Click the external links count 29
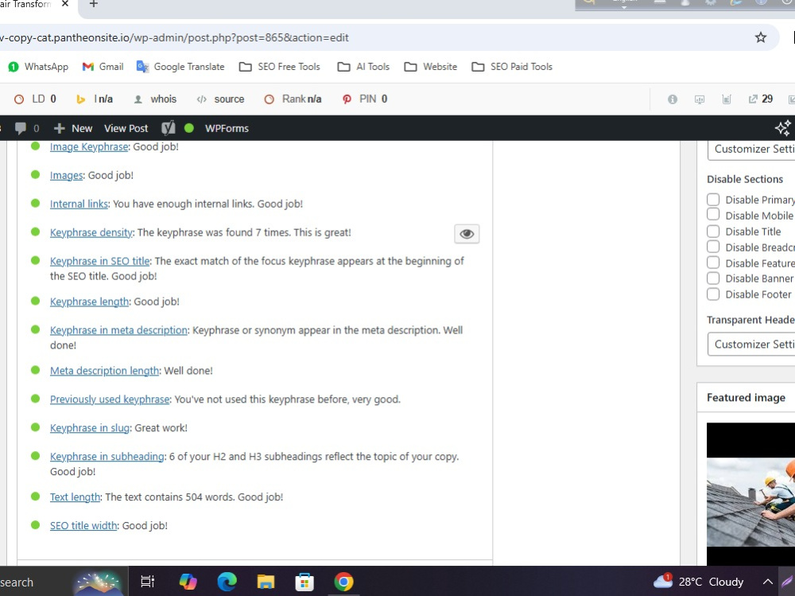The image size is (795, 596). point(761,99)
